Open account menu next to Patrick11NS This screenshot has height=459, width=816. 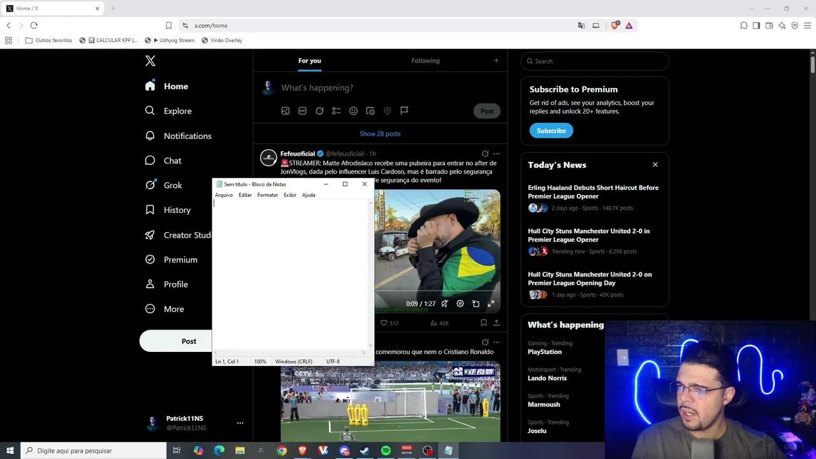click(240, 423)
